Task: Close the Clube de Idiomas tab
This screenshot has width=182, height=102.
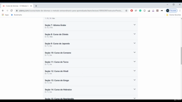Action: [31, 6]
